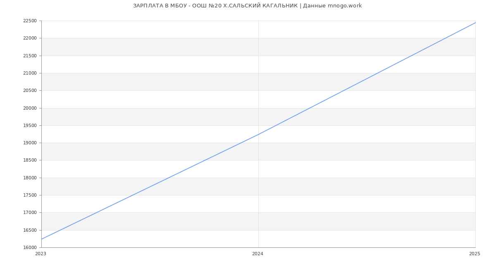Click the chart title text
Viewport: 496px width, 268px height.
click(x=247, y=6)
